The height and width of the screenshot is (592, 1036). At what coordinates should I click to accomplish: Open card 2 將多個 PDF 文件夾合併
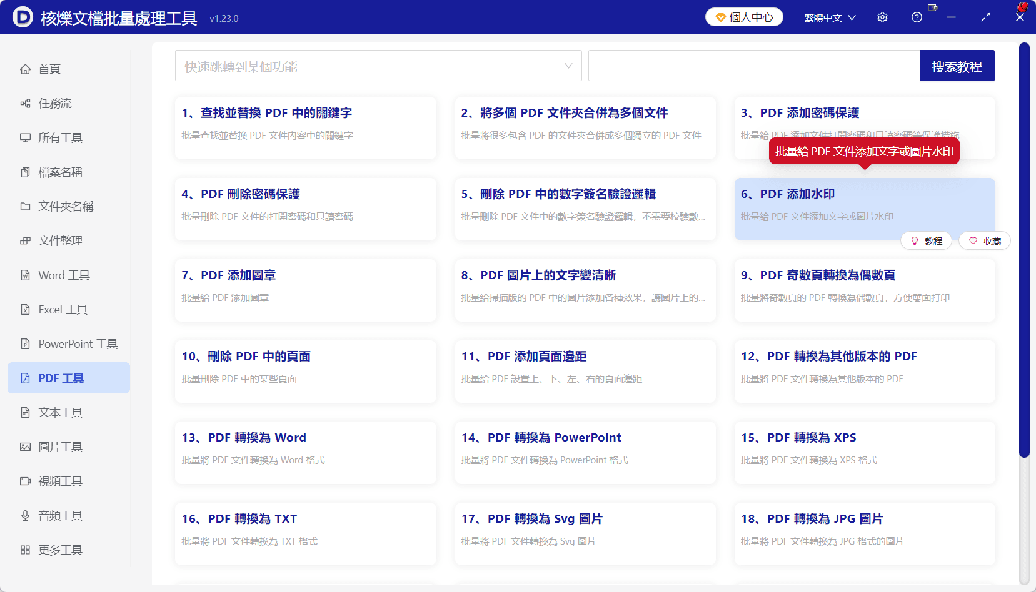coord(585,128)
